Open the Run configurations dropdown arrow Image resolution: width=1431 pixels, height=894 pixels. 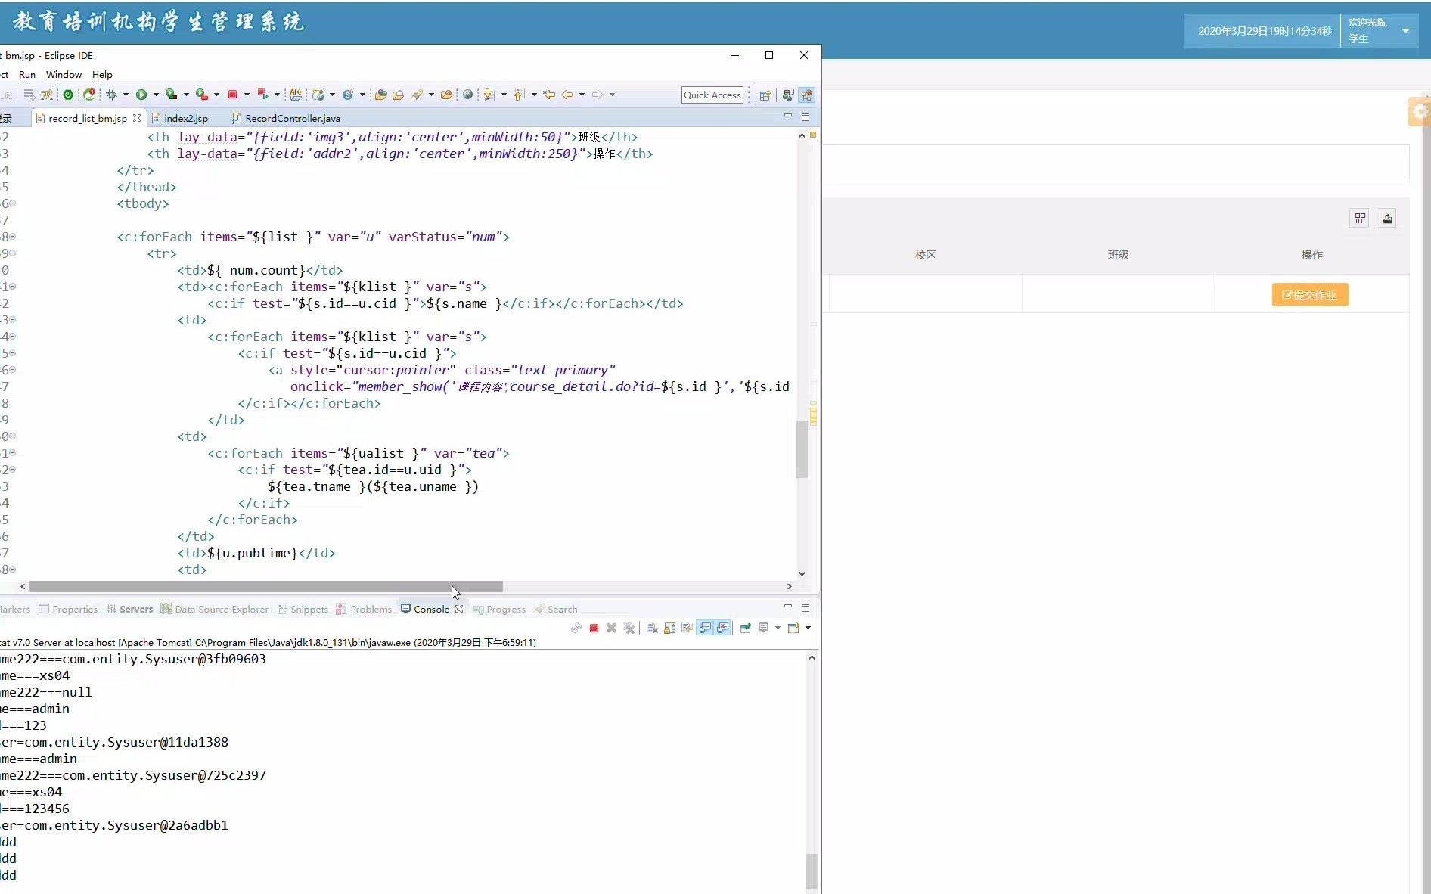pos(155,95)
